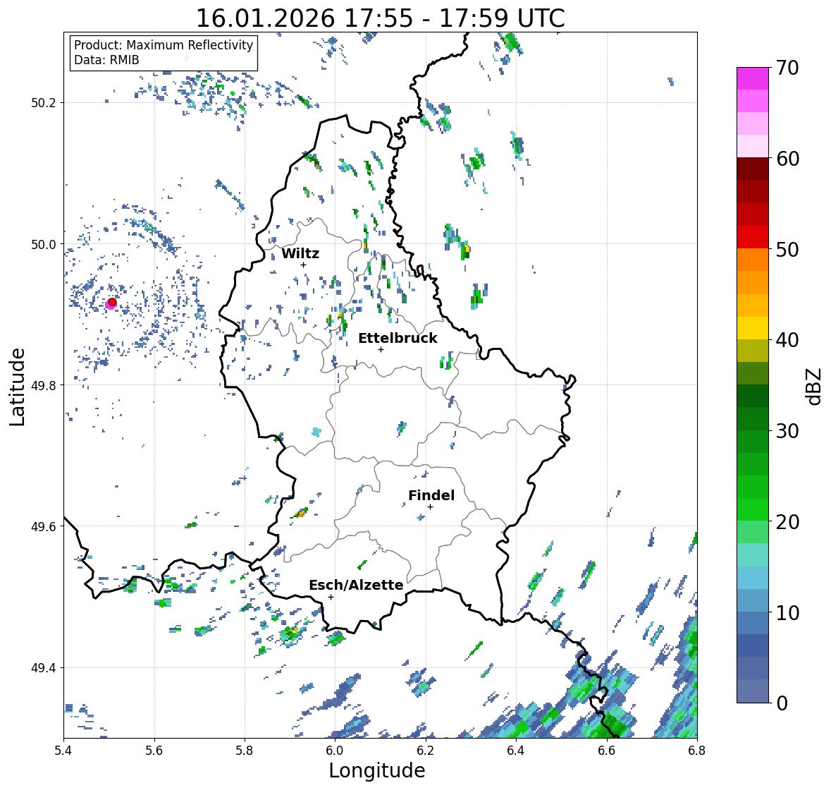Click the 30 value on colorbar
Viewport: 831px width, 788px height.
point(787,430)
